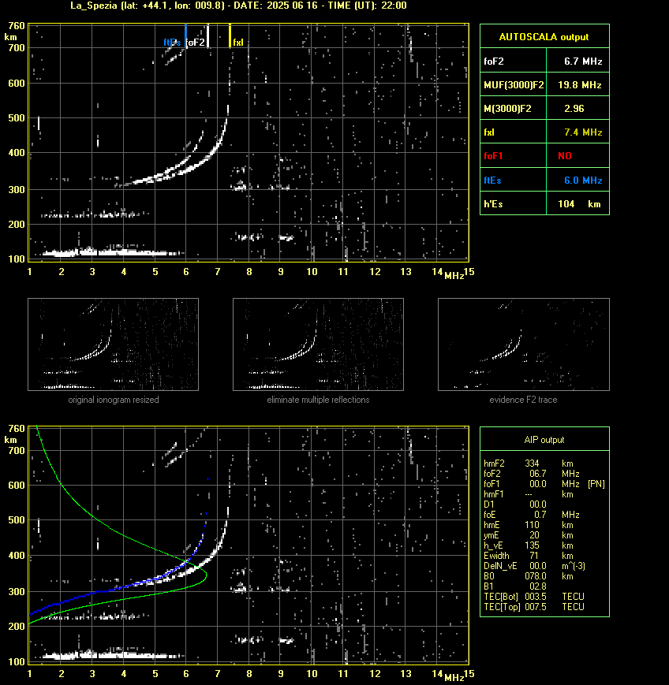Viewport: 669px width, 685px height.
Task: Click the TEC[Top] value '007.5'
Action: tap(535, 606)
